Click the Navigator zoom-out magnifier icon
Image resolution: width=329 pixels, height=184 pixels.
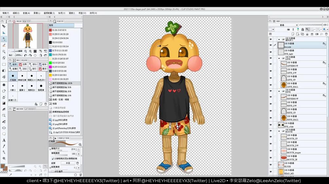coord(26,51)
